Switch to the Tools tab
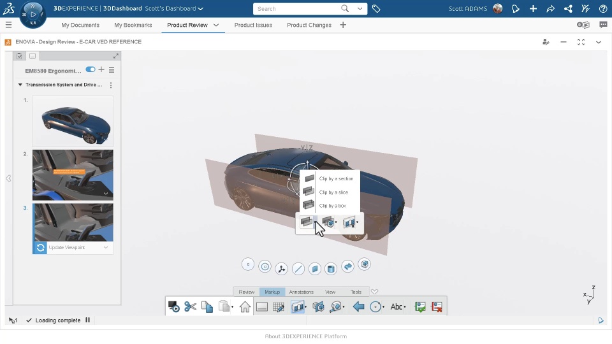The height and width of the screenshot is (344, 612). pos(356,292)
